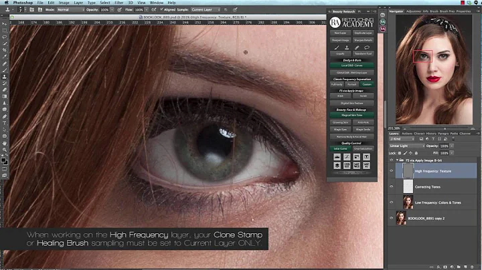Screen dimensions: 482x270
Task: Hide the Low Frequency: Colors & Tones layer
Action: (392, 202)
